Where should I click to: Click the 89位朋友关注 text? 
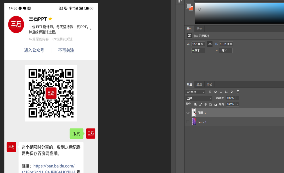(62, 39)
